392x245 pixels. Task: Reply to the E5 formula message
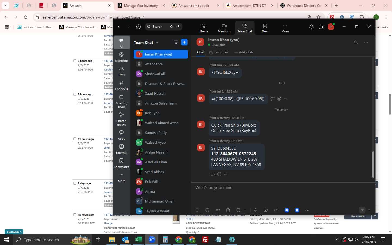coord(272,99)
